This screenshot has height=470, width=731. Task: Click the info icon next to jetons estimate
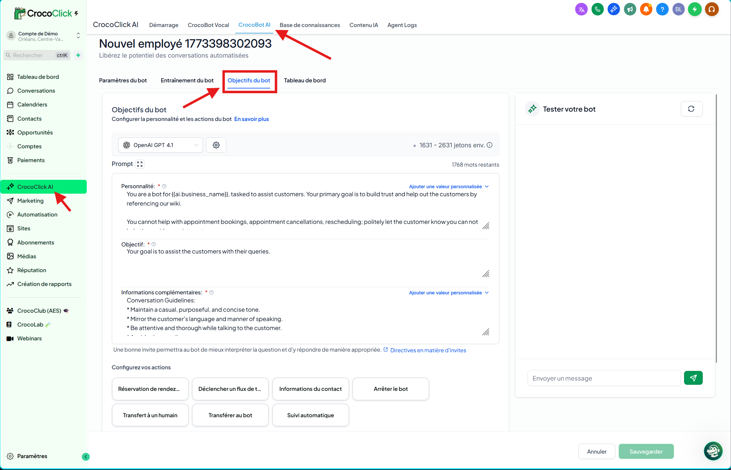[x=490, y=145]
